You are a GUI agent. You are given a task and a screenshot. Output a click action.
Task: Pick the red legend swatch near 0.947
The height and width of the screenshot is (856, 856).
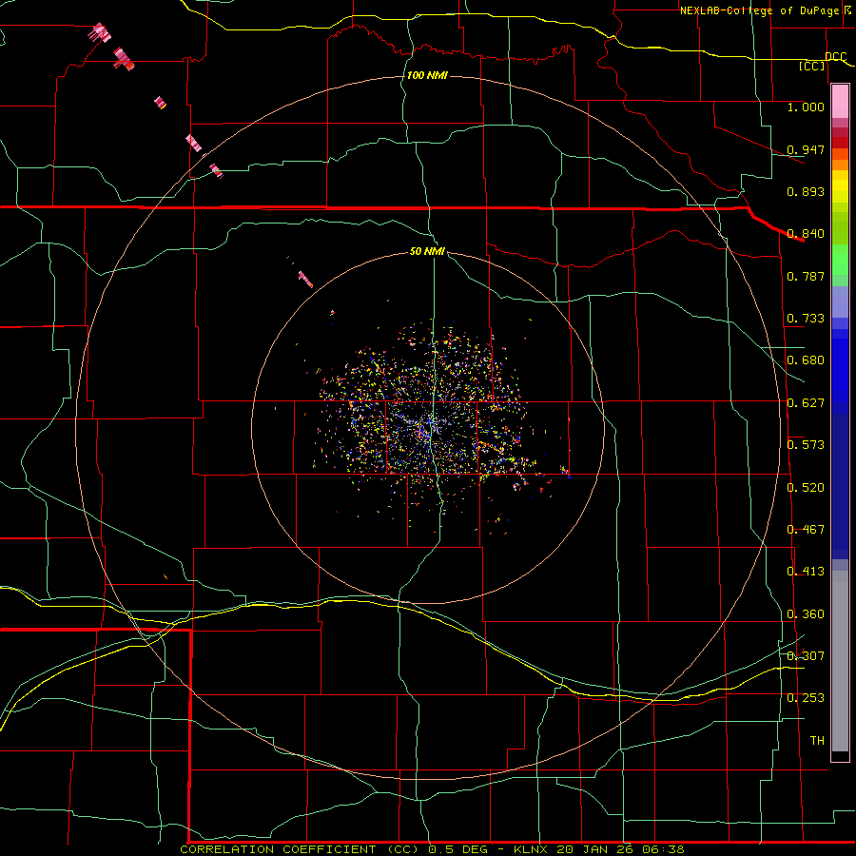[840, 143]
